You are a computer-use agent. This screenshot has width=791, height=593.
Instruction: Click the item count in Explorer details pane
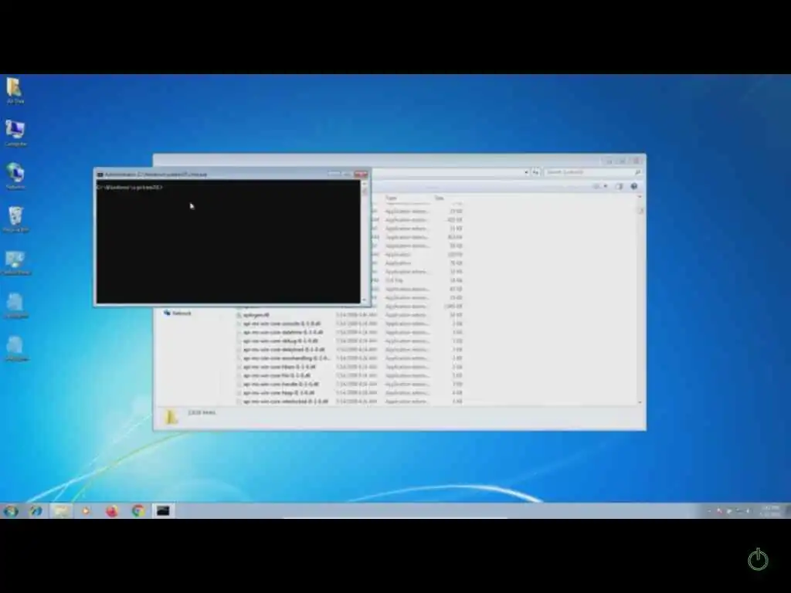click(202, 412)
